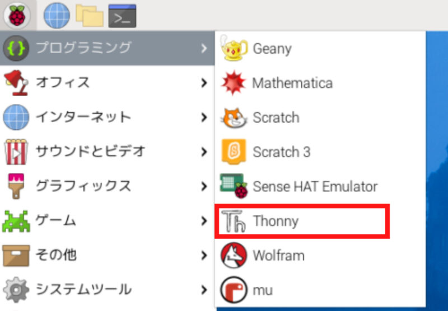The width and height of the screenshot is (448, 311).
Task: Click the globe icon next to インターネット
Action: point(16,117)
